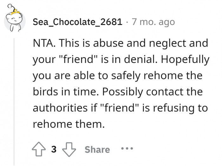Click the phrase "rehome them." on the last line
This screenshot has height=166, width=222.
(x=68, y=124)
